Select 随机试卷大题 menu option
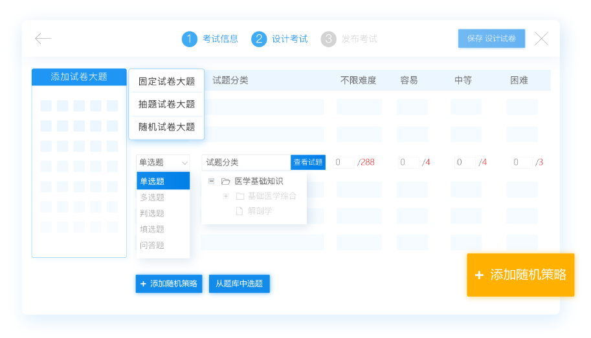Viewport: 591px width, 338px height. click(x=166, y=127)
